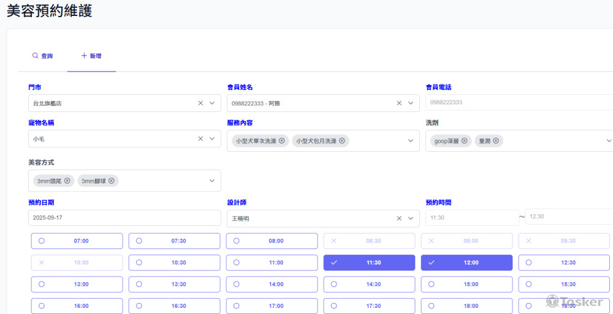Viewport: 613px width, 314px height.
Task: Pick the 10:30 time slot button
Action: [x=174, y=263]
